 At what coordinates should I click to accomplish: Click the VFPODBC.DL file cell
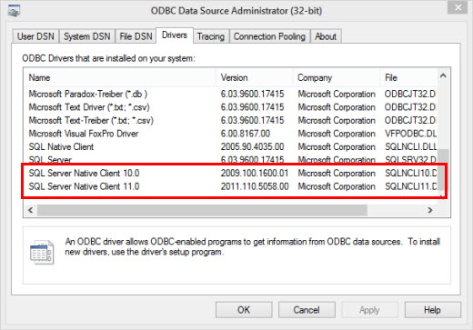point(410,134)
